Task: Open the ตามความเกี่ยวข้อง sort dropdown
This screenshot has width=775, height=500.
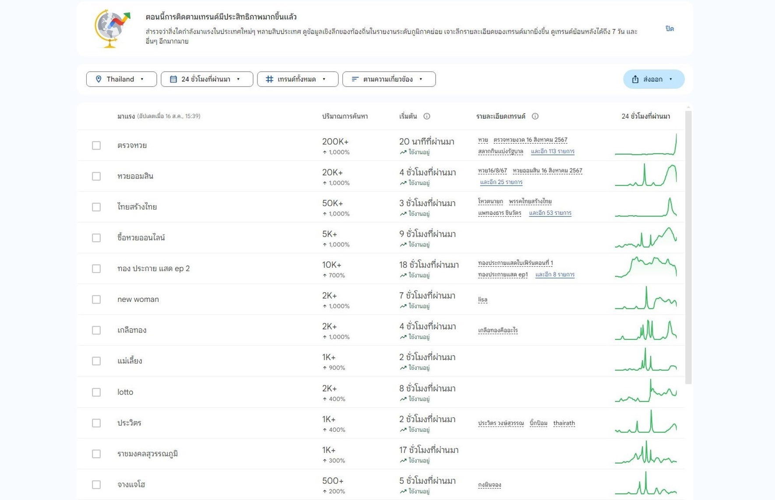Action: [x=389, y=79]
